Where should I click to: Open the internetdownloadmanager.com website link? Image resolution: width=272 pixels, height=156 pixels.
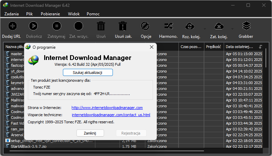(x=107, y=108)
